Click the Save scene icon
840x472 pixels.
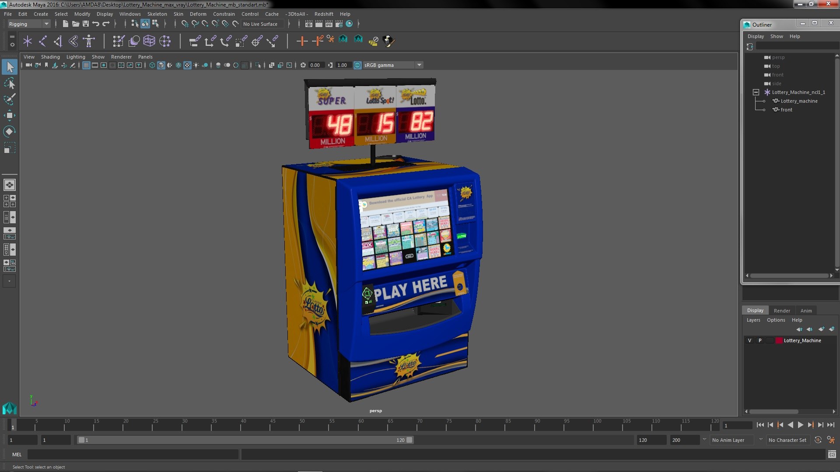[86, 24]
